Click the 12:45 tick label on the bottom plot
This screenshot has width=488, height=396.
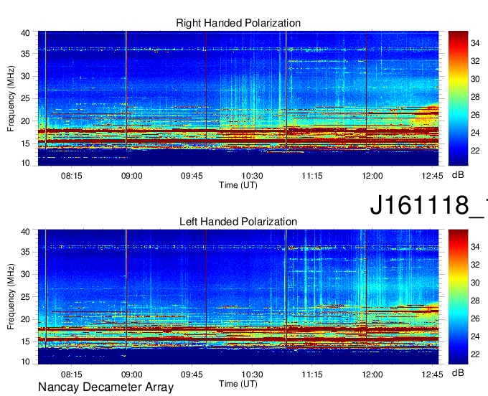pyautogui.click(x=432, y=374)
